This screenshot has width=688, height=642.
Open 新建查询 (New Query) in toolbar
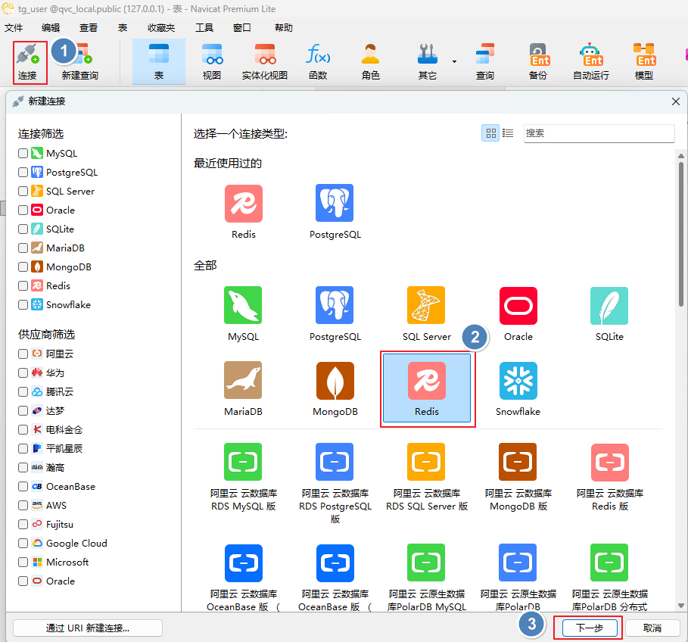click(x=80, y=62)
